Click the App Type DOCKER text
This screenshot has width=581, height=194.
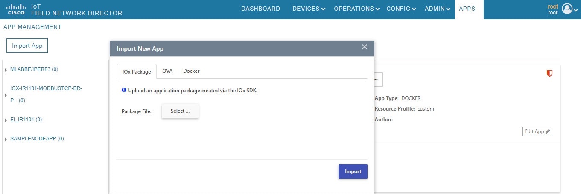pyautogui.click(x=397, y=98)
